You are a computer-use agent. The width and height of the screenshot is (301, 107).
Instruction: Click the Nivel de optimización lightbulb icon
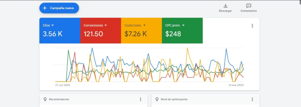pos(157,99)
